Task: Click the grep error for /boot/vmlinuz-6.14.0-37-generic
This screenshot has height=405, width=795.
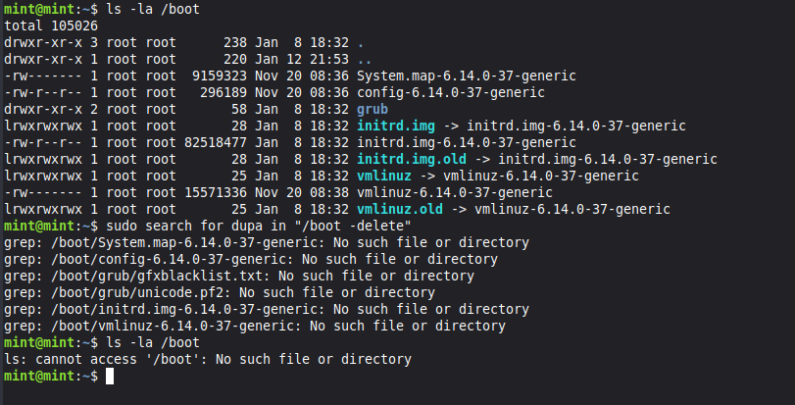Action: tap(255, 326)
